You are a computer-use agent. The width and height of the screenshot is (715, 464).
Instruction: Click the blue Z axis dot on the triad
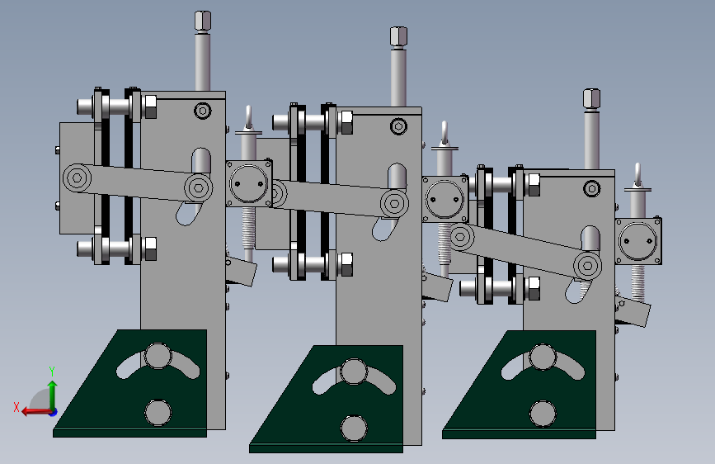[54, 412]
